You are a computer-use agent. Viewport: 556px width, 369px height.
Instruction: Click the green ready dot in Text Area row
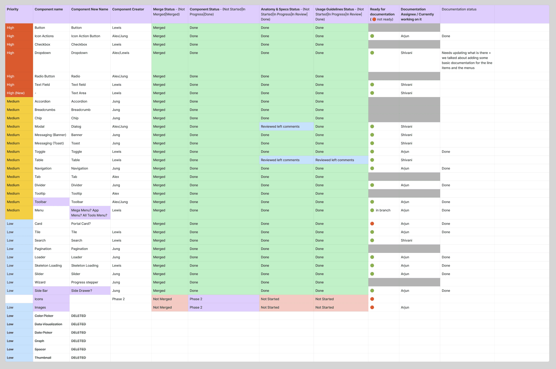(x=372, y=93)
